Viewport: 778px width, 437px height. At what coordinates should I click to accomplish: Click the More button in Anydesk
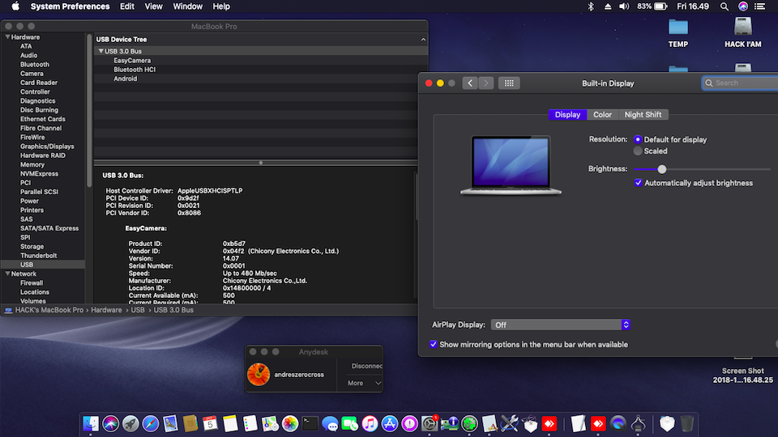[x=362, y=383]
